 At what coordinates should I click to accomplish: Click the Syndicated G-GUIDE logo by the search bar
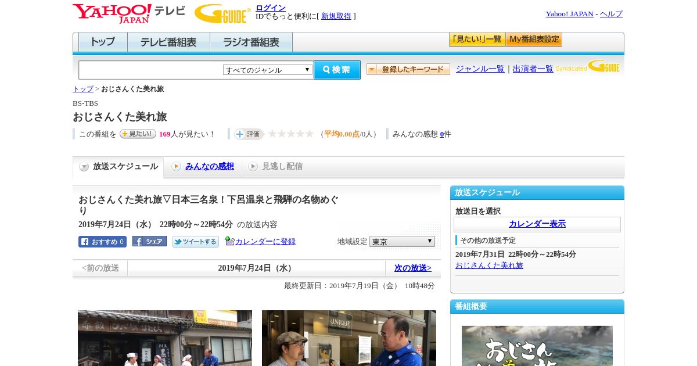tap(588, 66)
